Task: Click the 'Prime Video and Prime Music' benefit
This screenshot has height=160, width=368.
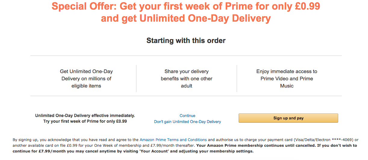Action: [287, 82]
